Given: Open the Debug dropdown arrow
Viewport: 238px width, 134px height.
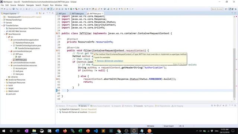Looking at the screenshot, I should [68, 9].
